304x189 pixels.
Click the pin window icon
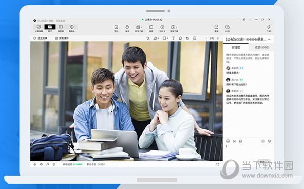(x=244, y=20)
